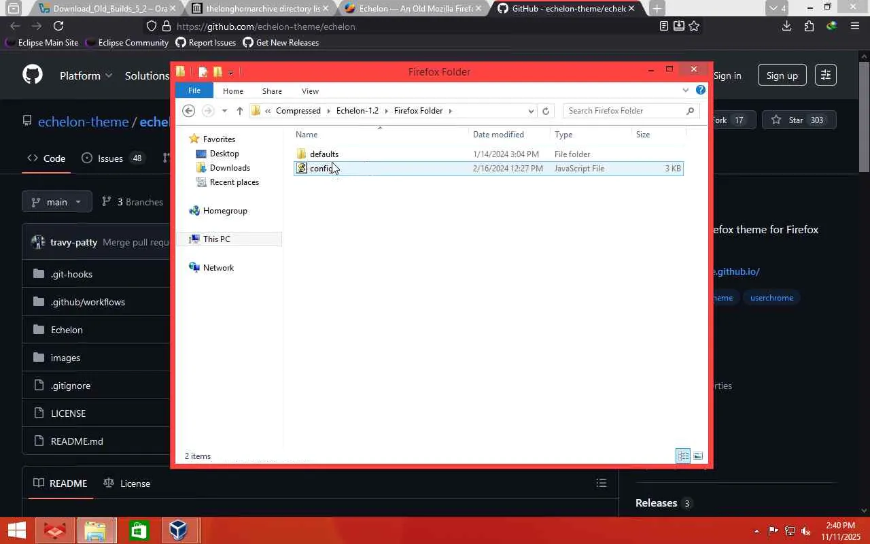Open File Explorer from taskbar
Image resolution: width=870 pixels, height=544 pixels.
coord(95,530)
